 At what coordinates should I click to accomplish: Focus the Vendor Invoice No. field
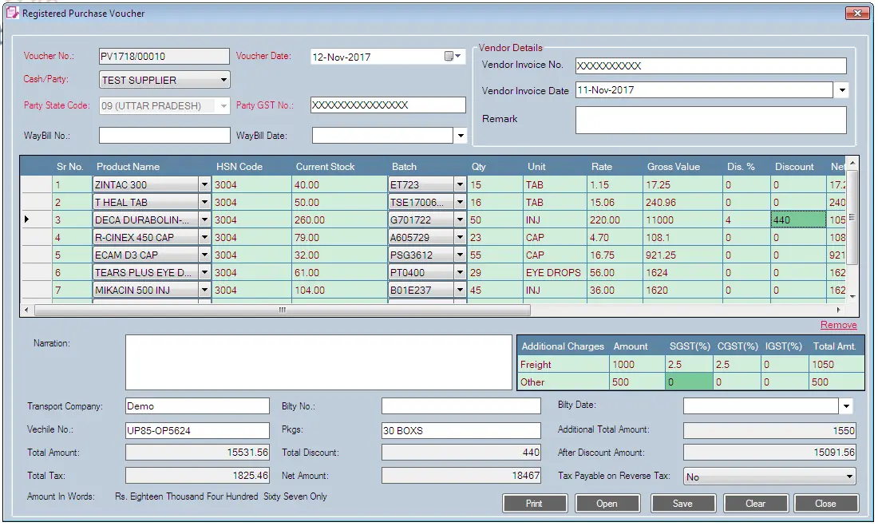(x=710, y=65)
